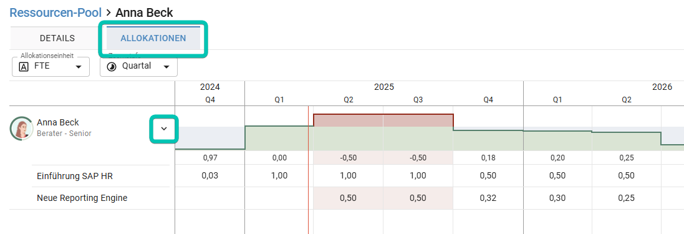
Task: Edit Einführung SAP HR value 0,03 in Q4 2024
Action: click(x=210, y=176)
